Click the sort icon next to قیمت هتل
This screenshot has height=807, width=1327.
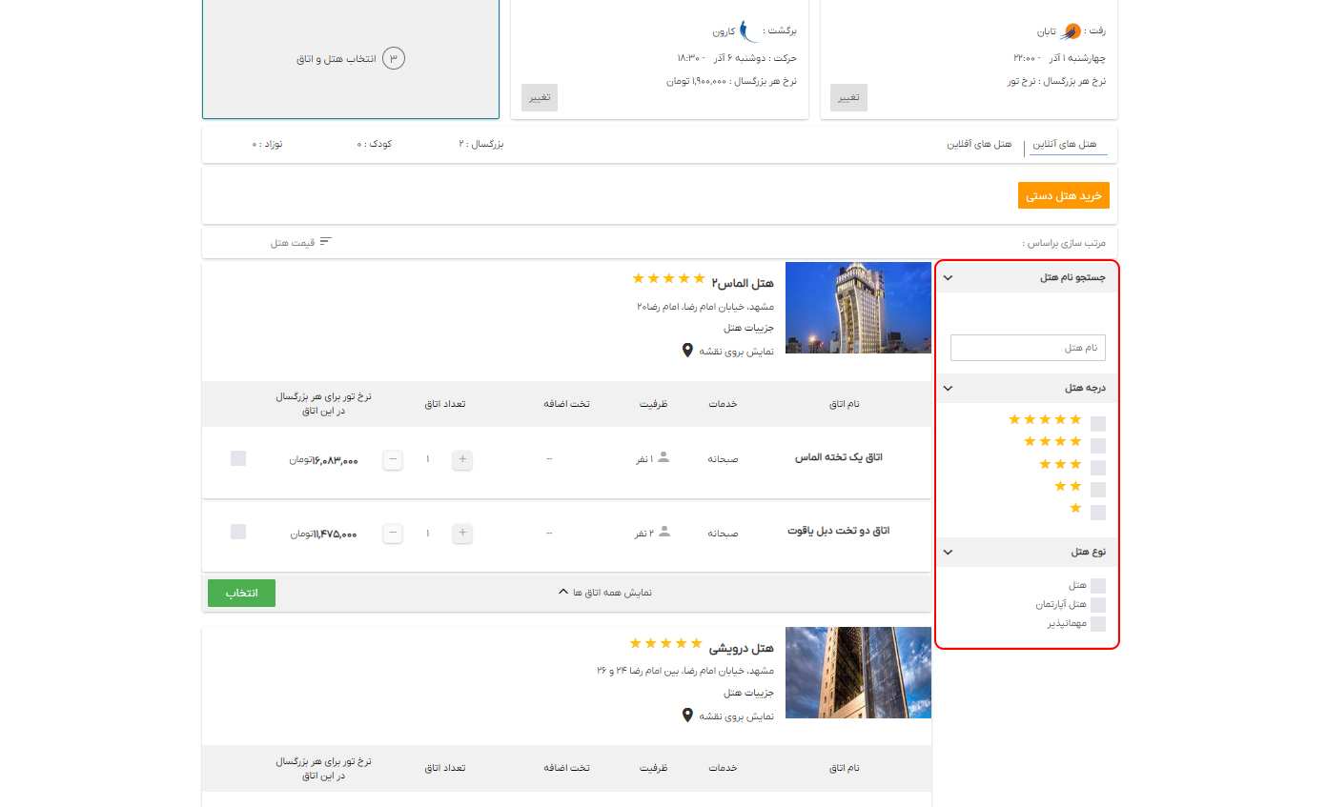point(325,240)
